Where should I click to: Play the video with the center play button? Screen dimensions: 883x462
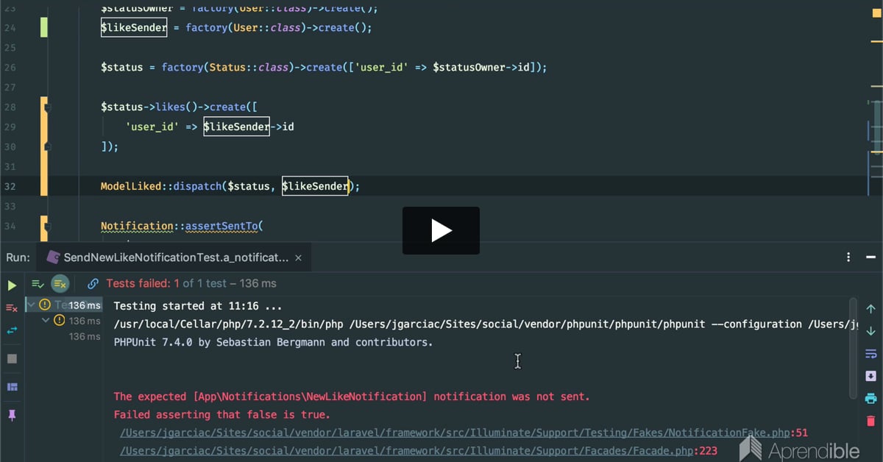point(441,230)
